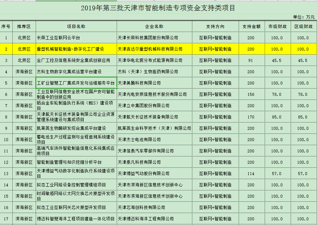Click the support amount cell showing 156
This screenshot has height=225, width=318.
click(x=251, y=94)
